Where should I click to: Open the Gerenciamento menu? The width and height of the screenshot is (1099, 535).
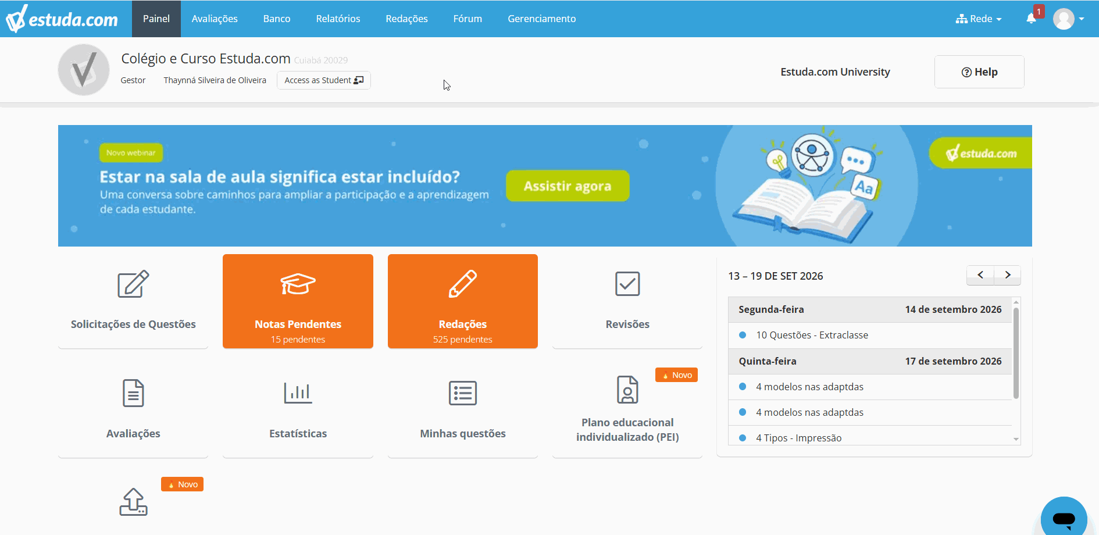click(542, 19)
